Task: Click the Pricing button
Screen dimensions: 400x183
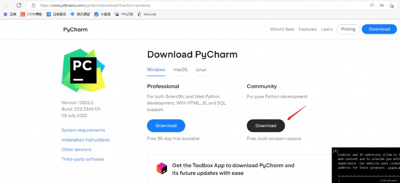Action: tap(348, 29)
